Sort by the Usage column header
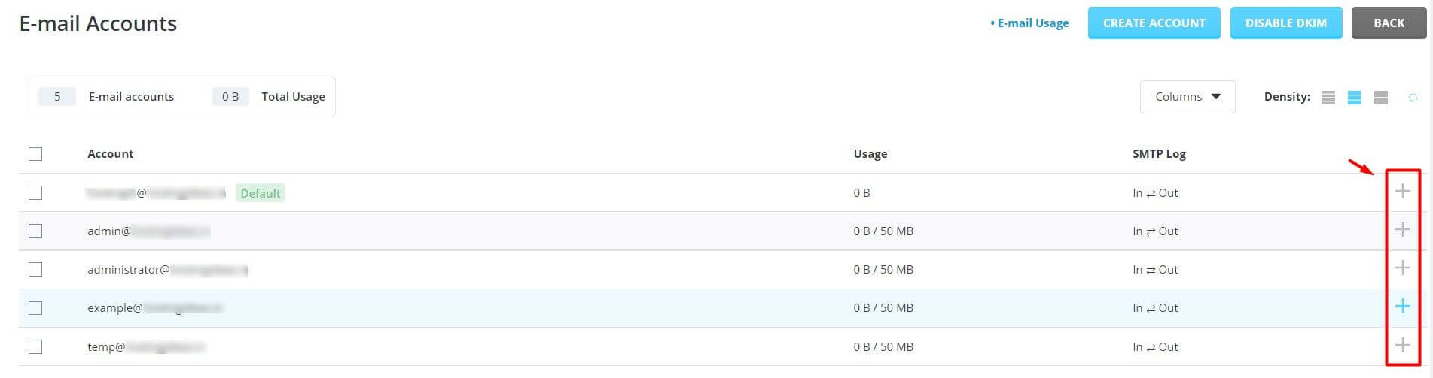 [x=870, y=154]
